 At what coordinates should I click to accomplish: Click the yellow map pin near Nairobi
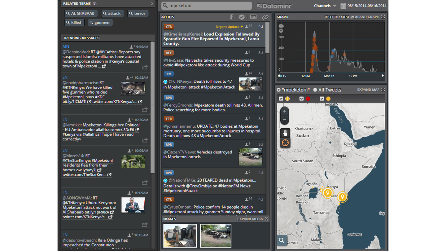click(328, 193)
